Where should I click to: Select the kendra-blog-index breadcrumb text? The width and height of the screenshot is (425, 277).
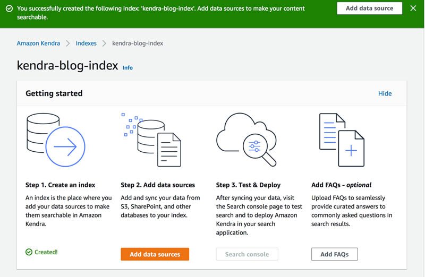tap(138, 44)
